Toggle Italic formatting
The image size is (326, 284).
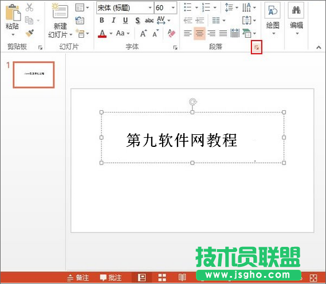pyautogui.click(x=113, y=20)
